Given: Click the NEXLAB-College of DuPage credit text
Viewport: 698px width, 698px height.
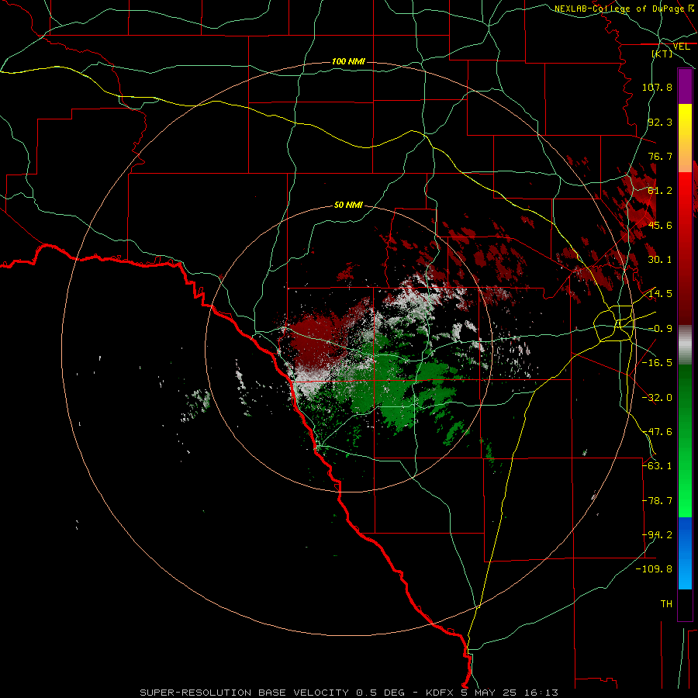Looking at the screenshot, I should coord(624,9).
